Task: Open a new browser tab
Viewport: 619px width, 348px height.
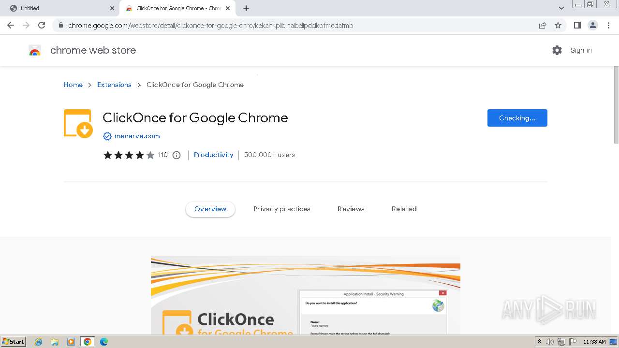Action: coord(246,8)
